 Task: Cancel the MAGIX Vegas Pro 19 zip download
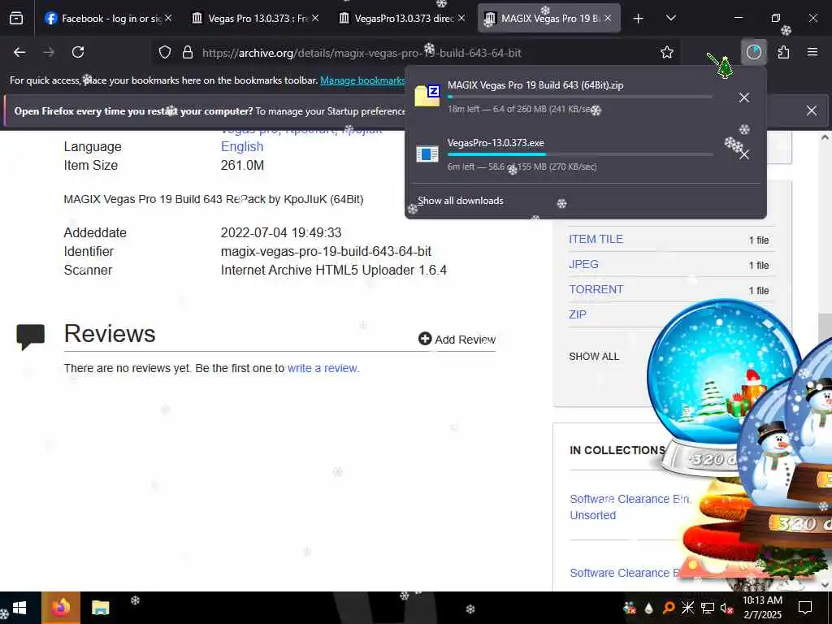click(744, 97)
